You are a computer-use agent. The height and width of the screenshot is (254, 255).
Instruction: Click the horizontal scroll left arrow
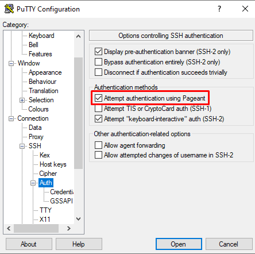tap(9, 228)
